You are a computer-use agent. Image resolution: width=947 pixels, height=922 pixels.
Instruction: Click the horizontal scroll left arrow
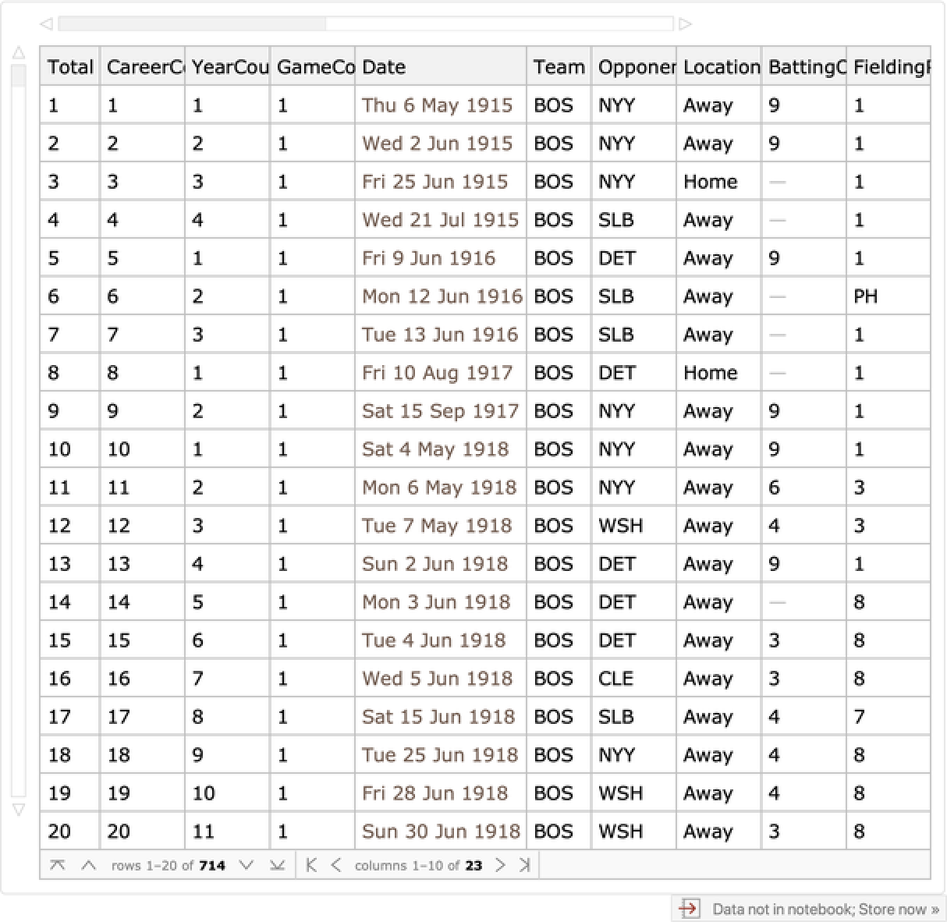[46, 24]
